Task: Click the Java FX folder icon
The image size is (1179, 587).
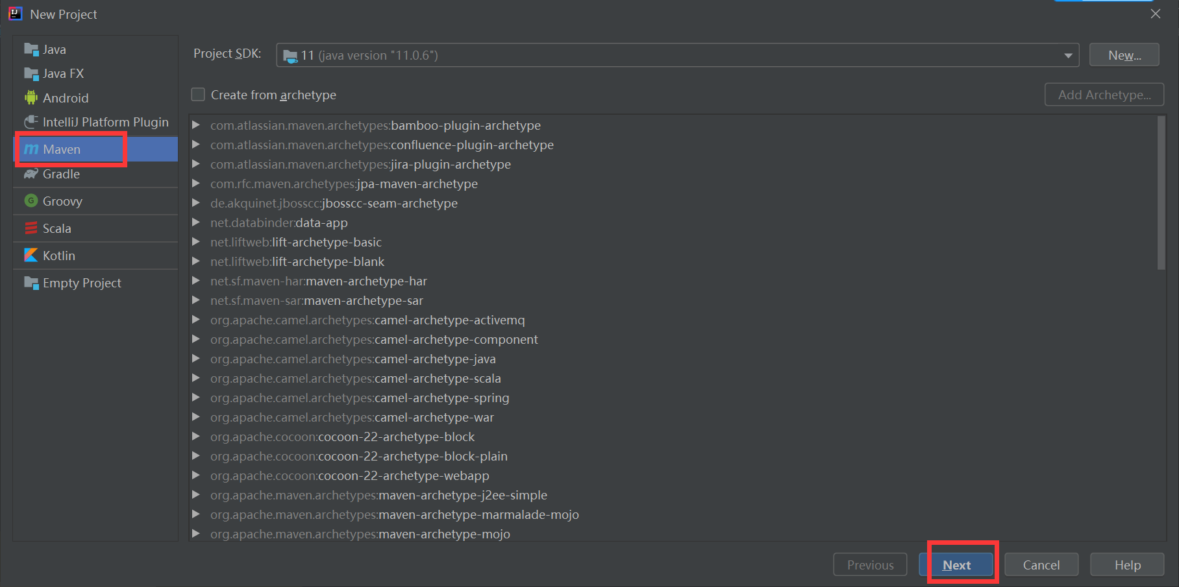Action: point(31,73)
